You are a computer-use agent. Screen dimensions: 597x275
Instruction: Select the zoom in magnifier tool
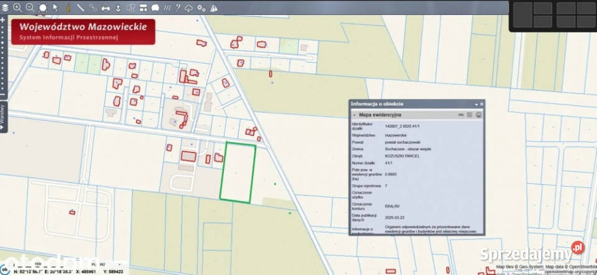(17, 7)
